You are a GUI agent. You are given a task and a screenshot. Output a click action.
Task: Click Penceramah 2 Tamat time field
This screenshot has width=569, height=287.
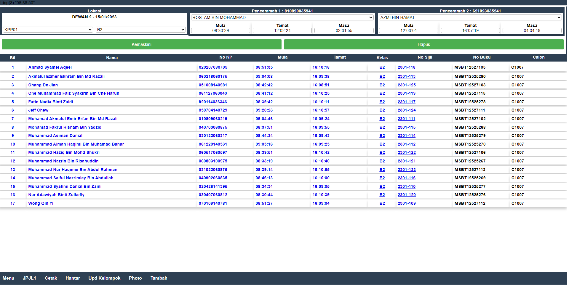pyautogui.click(x=470, y=30)
